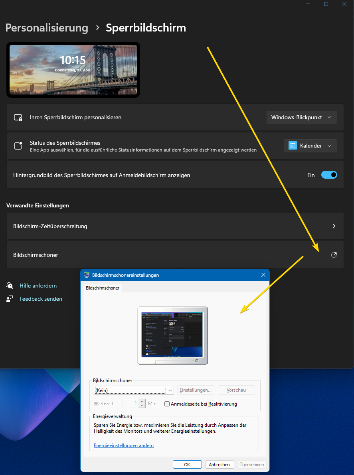Open Bildschirmschoner via external link icon
354x475 pixels.
(334, 255)
